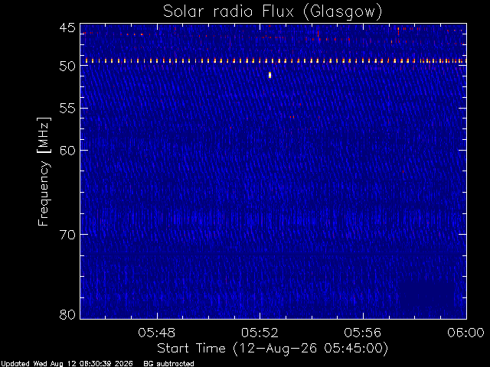Select the 06:00 time axis label
This screenshot has width=490, height=367.
pyautogui.click(x=465, y=333)
